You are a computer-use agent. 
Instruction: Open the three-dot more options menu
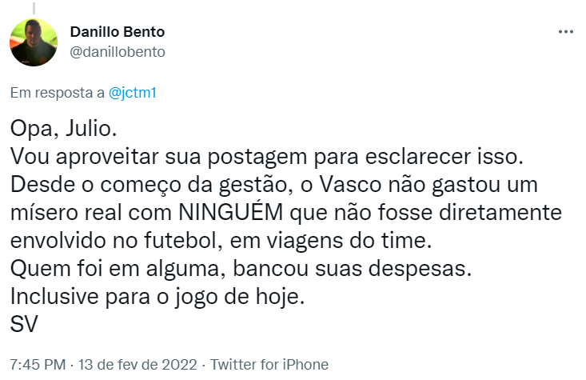pyautogui.click(x=566, y=32)
